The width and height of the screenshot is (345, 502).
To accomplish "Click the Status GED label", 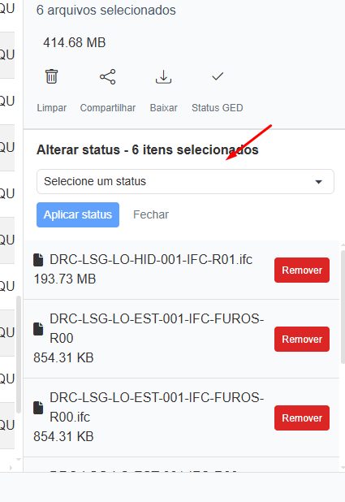I will [x=218, y=108].
